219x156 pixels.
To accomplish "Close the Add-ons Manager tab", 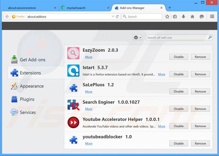I will 161,8.
